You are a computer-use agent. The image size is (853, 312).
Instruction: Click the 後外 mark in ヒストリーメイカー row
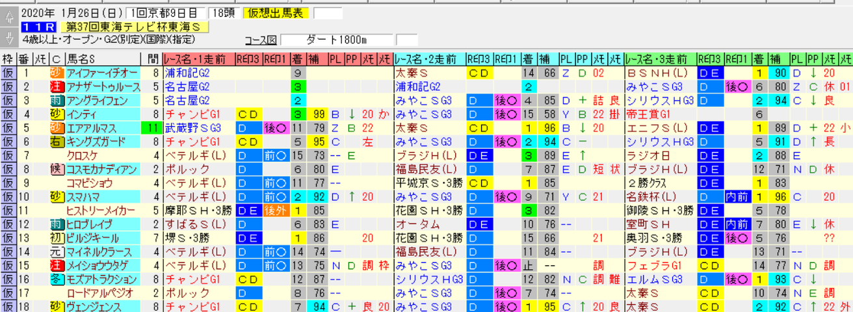(276, 210)
